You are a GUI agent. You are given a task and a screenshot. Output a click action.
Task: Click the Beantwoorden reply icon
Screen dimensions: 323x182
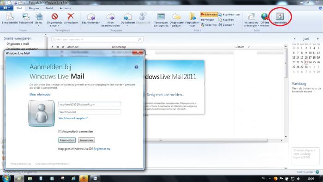tap(91, 17)
